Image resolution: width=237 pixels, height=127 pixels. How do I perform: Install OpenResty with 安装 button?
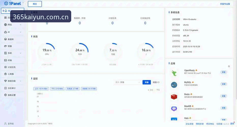(x=224, y=72)
